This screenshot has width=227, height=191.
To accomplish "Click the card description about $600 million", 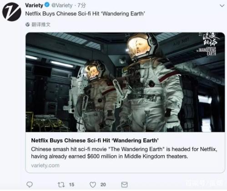I will tap(124, 153).
